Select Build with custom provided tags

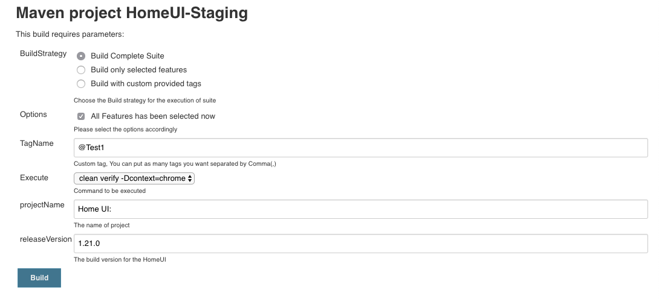[81, 84]
